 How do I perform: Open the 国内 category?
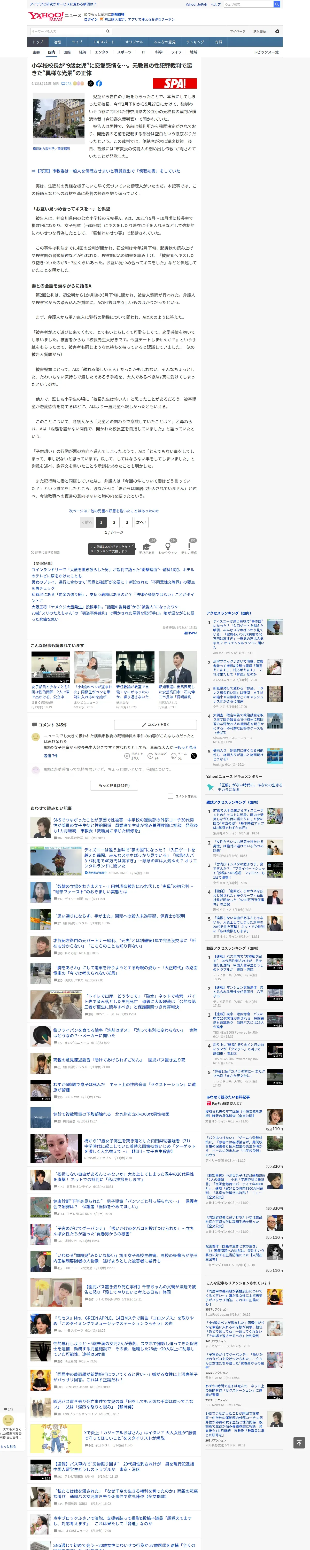pos(52,52)
